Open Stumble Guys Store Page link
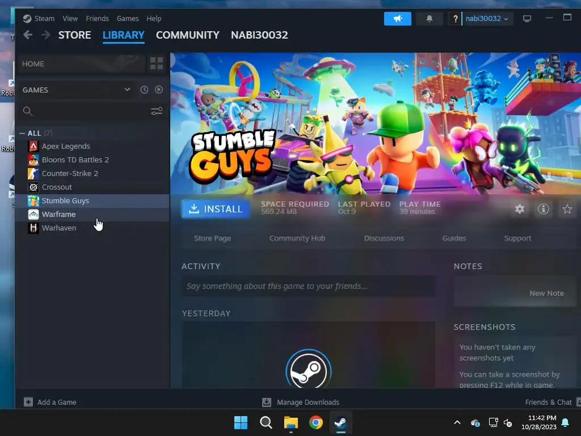 (x=212, y=238)
